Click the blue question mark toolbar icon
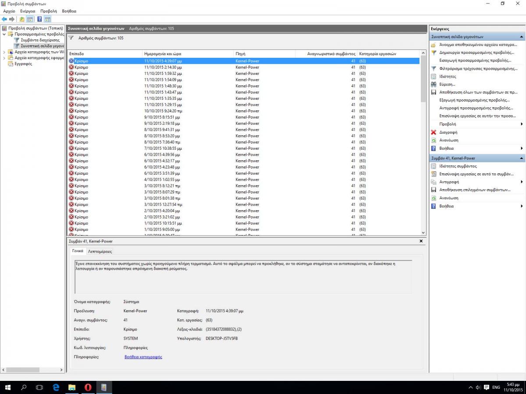 point(39,19)
